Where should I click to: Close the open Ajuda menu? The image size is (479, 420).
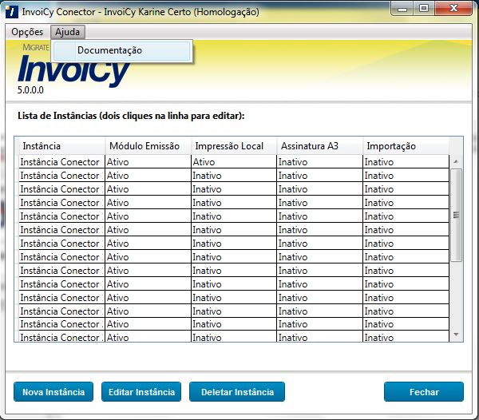(68, 32)
